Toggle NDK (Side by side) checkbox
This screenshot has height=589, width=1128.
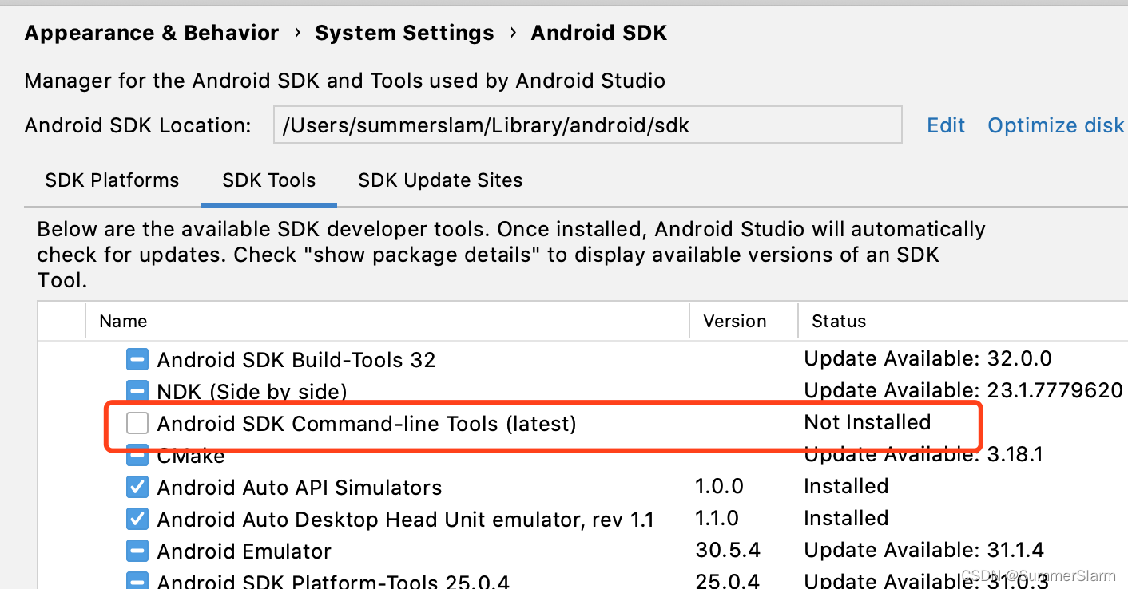click(137, 392)
